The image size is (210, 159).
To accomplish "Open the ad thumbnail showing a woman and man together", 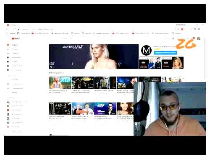I will [x=150, y=63].
